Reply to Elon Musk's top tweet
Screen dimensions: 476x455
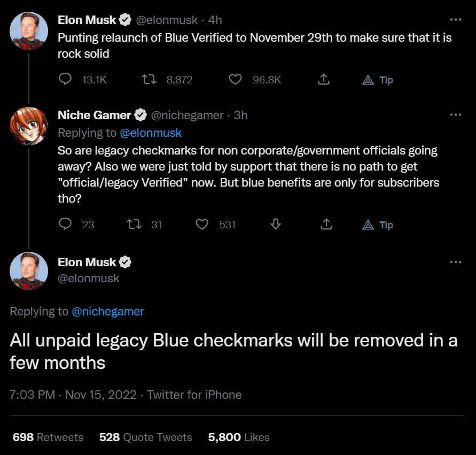point(65,80)
